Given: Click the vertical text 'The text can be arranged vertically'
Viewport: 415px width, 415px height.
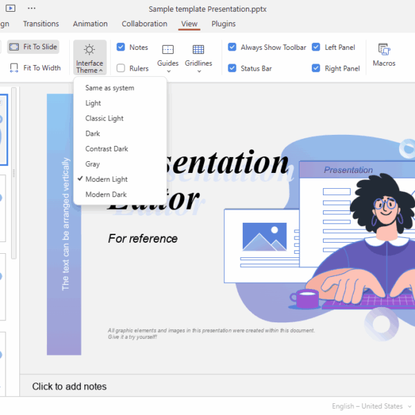Looking at the screenshot, I should 66,224.
